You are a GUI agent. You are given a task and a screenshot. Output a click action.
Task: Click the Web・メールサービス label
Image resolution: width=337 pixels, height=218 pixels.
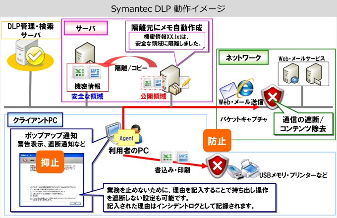pos(301,58)
